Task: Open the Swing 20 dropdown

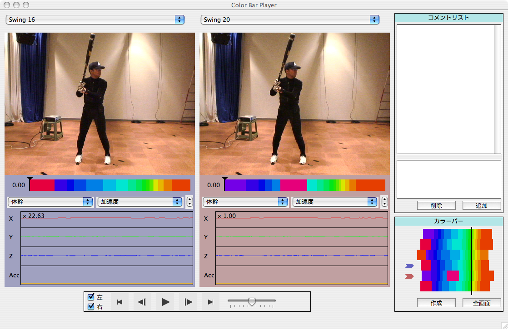Action: pyautogui.click(x=289, y=19)
